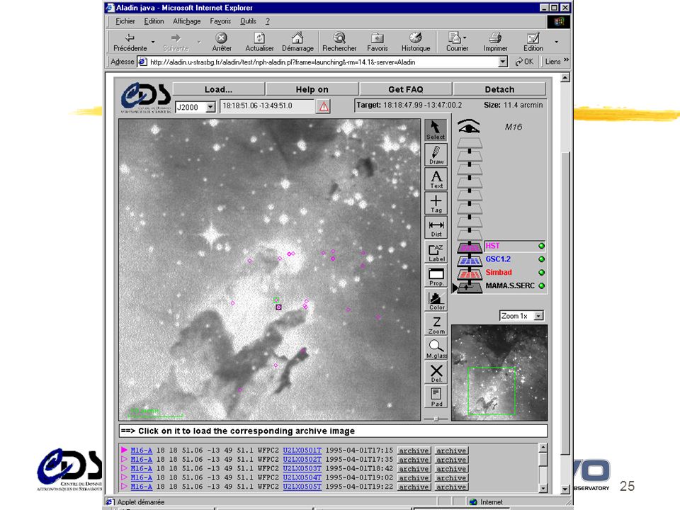Click the coordinate position input field

coord(267,106)
